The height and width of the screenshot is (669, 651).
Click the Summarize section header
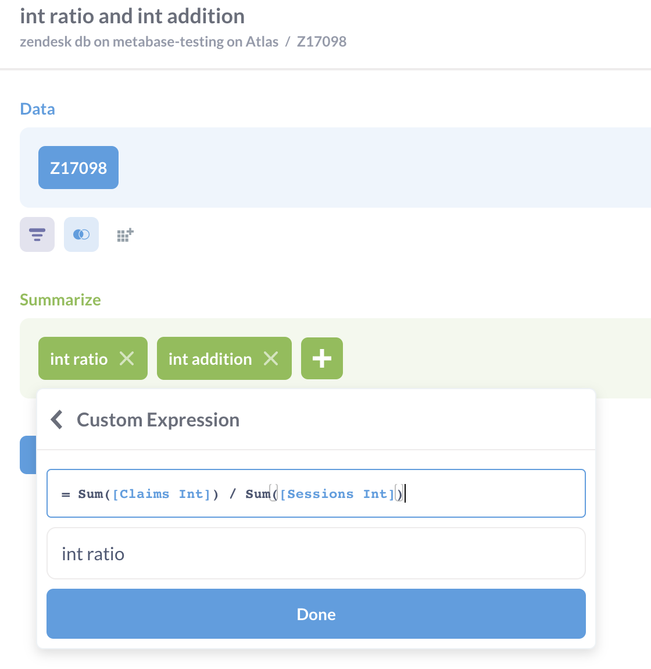pos(60,299)
